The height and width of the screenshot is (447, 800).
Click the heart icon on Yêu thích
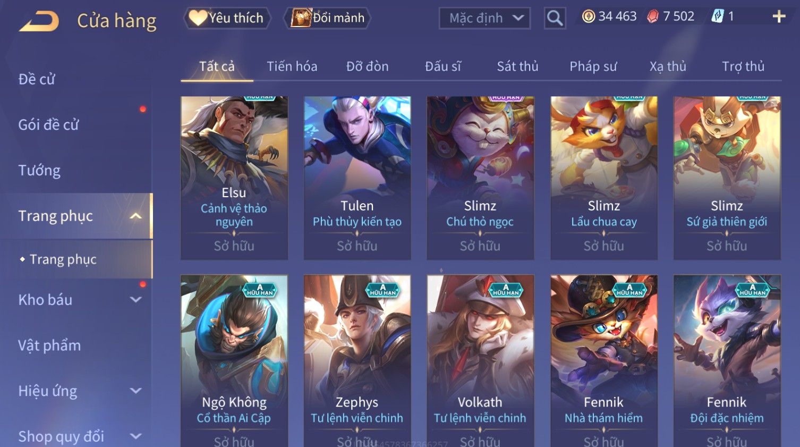coord(198,18)
